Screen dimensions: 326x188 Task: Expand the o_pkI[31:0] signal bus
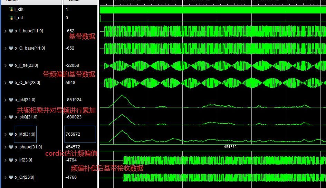pos(6,100)
